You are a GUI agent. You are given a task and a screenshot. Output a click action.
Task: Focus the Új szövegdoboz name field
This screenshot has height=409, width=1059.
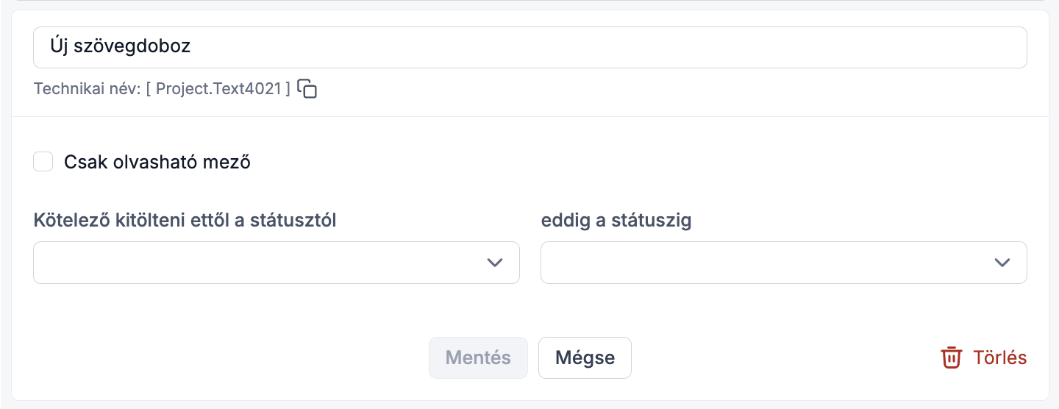[530, 47]
